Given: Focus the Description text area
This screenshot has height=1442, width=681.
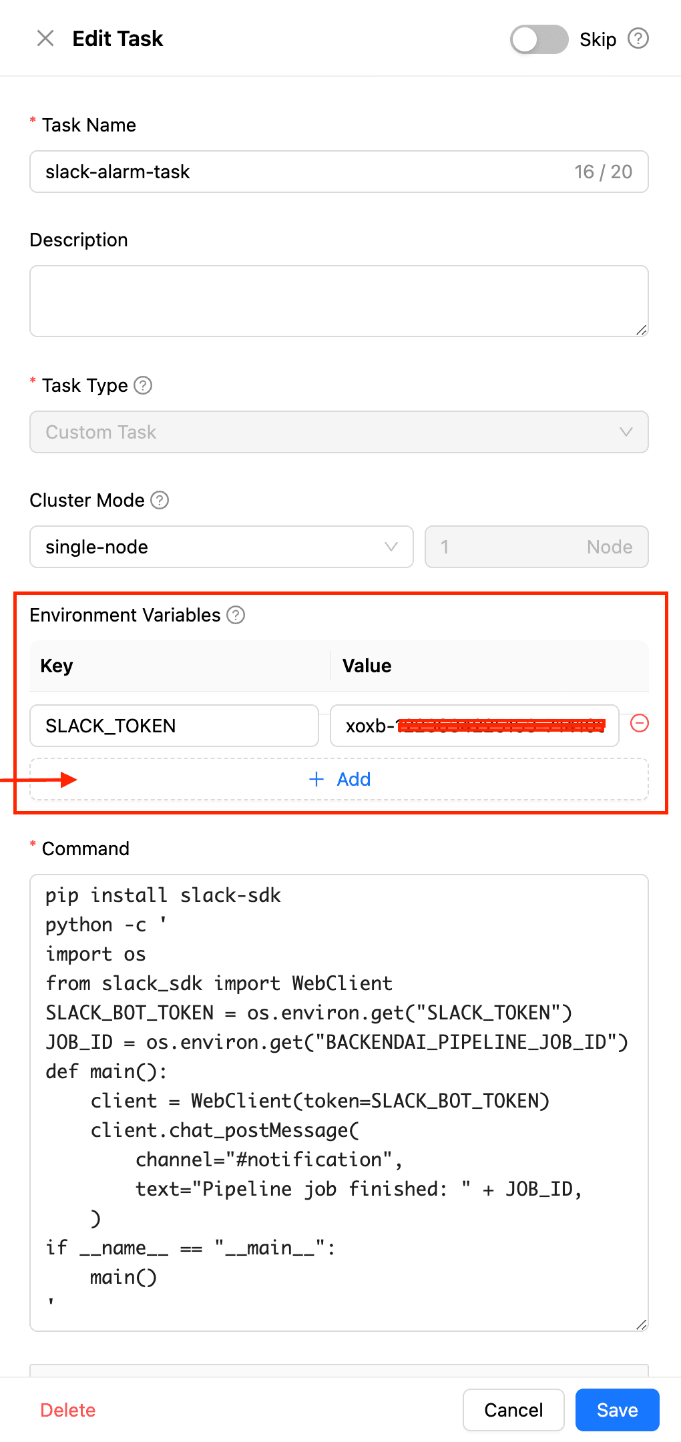Looking at the screenshot, I should 339,301.
